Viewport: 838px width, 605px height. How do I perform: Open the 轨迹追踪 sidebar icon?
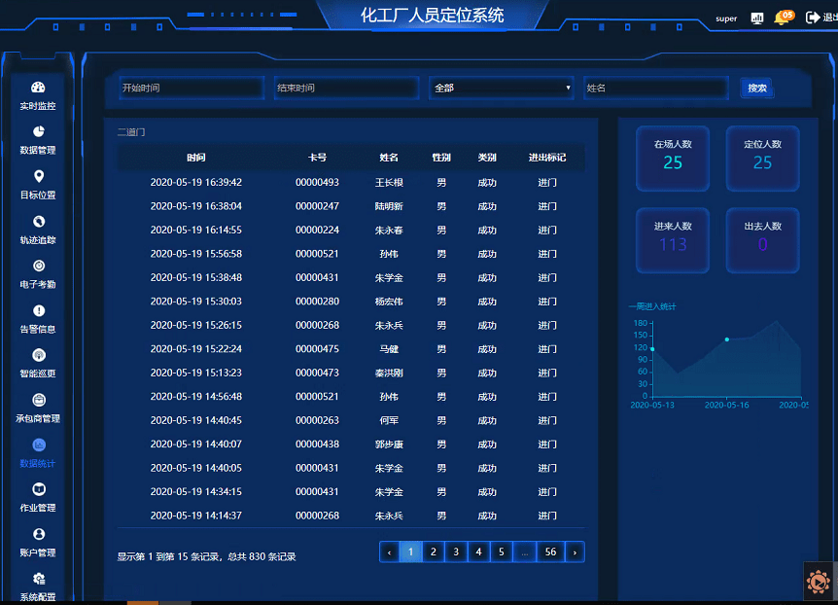click(39, 222)
